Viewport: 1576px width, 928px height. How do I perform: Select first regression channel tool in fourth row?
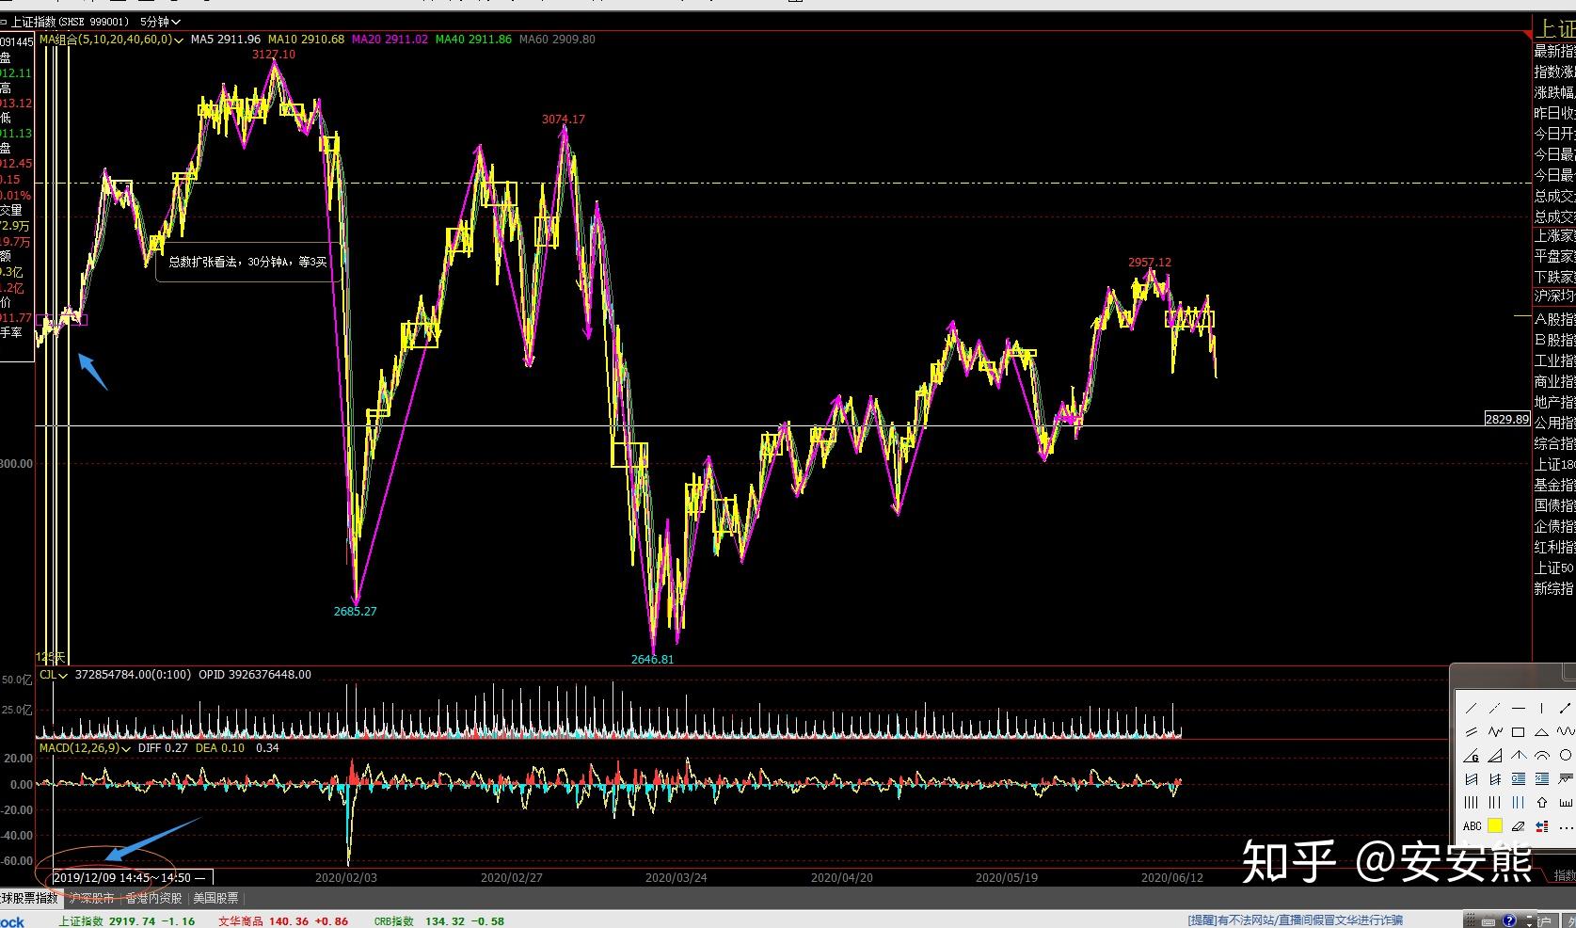tap(1472, 778)
